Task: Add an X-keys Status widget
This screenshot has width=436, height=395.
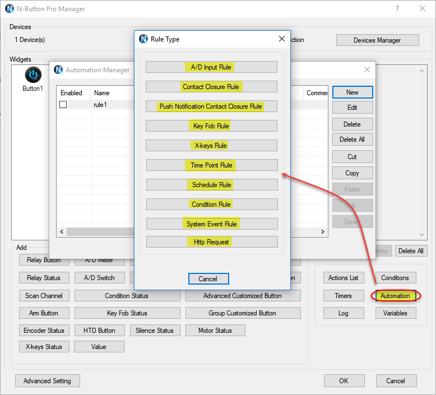Action: [44, 347]
